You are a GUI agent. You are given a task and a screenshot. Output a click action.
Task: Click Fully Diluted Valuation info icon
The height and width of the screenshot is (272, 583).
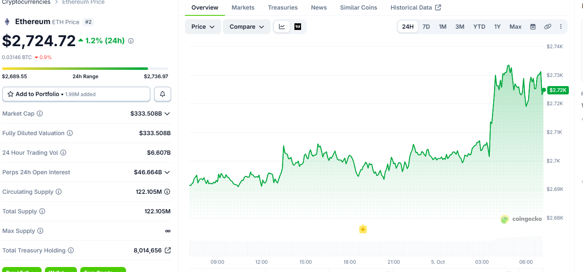[x=70, y=133]
